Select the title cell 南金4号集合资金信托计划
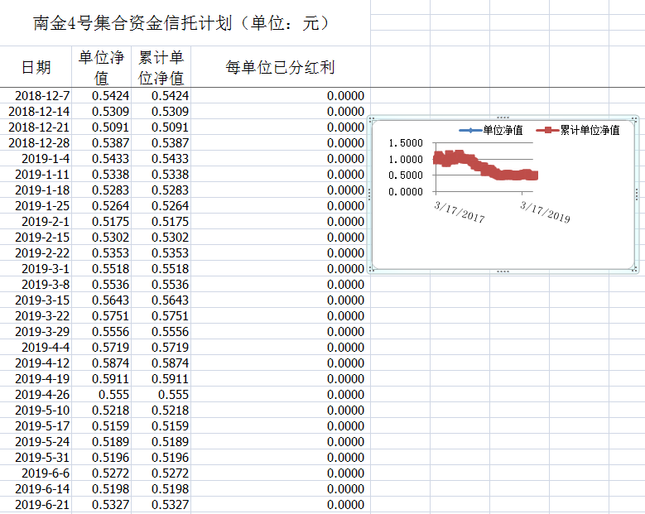Viewport: 645px width, 514px height. pos(185,23)
